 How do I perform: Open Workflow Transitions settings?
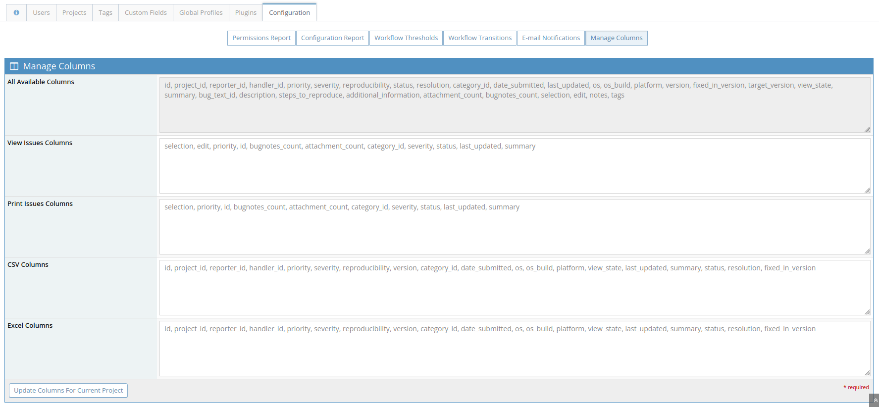coord(480,38)
